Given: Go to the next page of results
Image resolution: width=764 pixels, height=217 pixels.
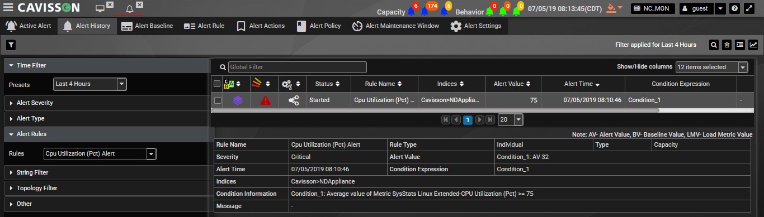Looking at the screenshot, I should pos(479,120).
